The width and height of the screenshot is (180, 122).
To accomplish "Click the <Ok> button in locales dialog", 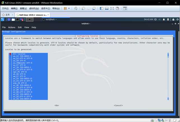I will click(57, 105).
